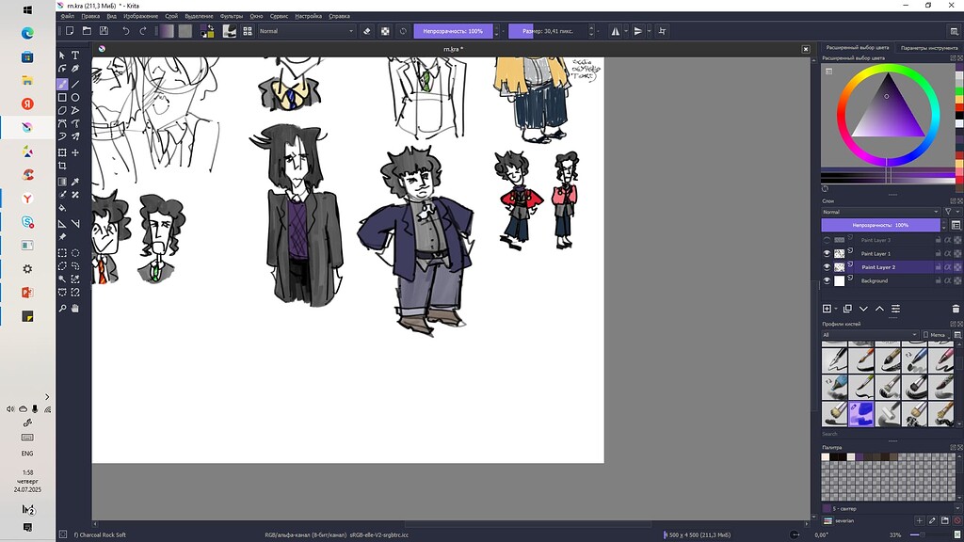964x542 pixels.
Task: Select the Ellipse shape tool
Action: pos(75,97)
